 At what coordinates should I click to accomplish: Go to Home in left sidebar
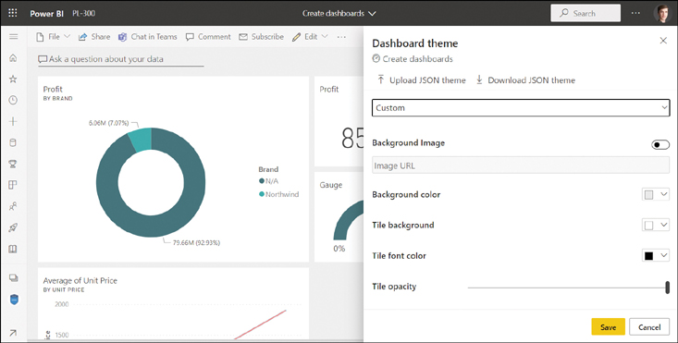[13, 58]
